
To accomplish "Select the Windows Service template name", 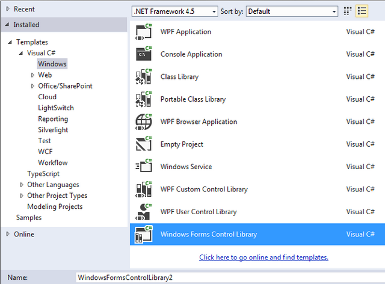I will pos(186,167).
